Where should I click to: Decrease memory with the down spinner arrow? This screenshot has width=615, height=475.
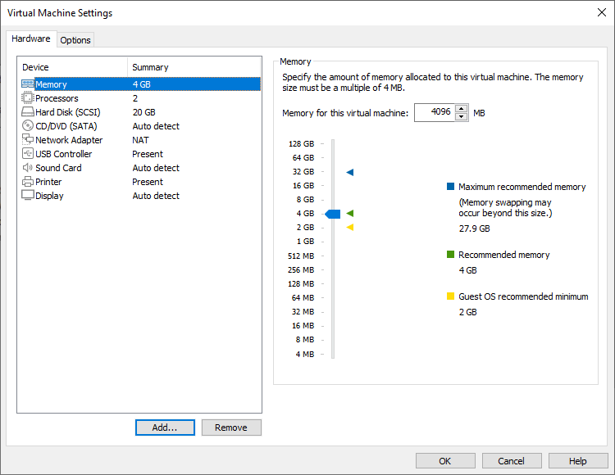pyautogui.click(x=461, y=117)
